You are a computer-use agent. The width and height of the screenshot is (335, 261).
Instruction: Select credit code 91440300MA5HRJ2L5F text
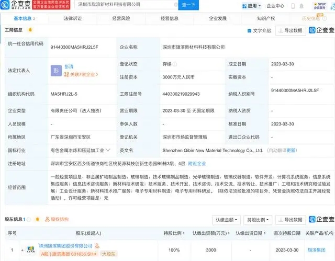(74, 47)
